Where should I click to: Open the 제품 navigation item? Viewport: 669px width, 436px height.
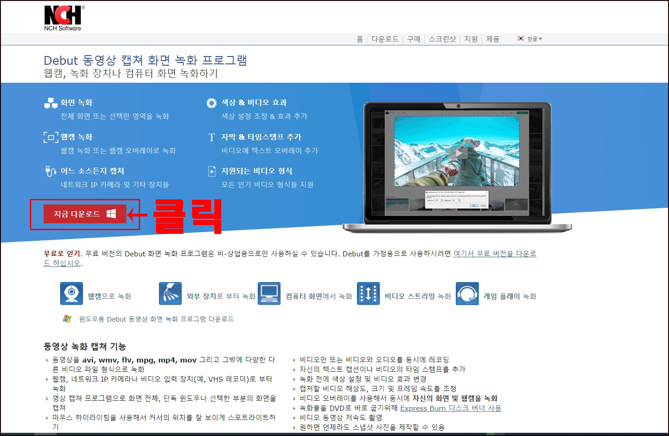(493, 39)
